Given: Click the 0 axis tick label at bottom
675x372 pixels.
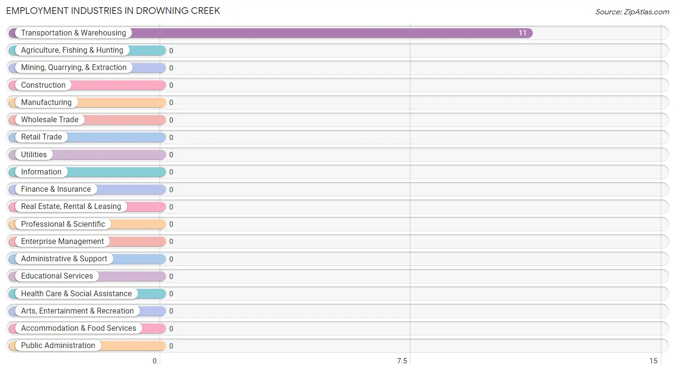Looking at the screenshot, I should point(155,361).
